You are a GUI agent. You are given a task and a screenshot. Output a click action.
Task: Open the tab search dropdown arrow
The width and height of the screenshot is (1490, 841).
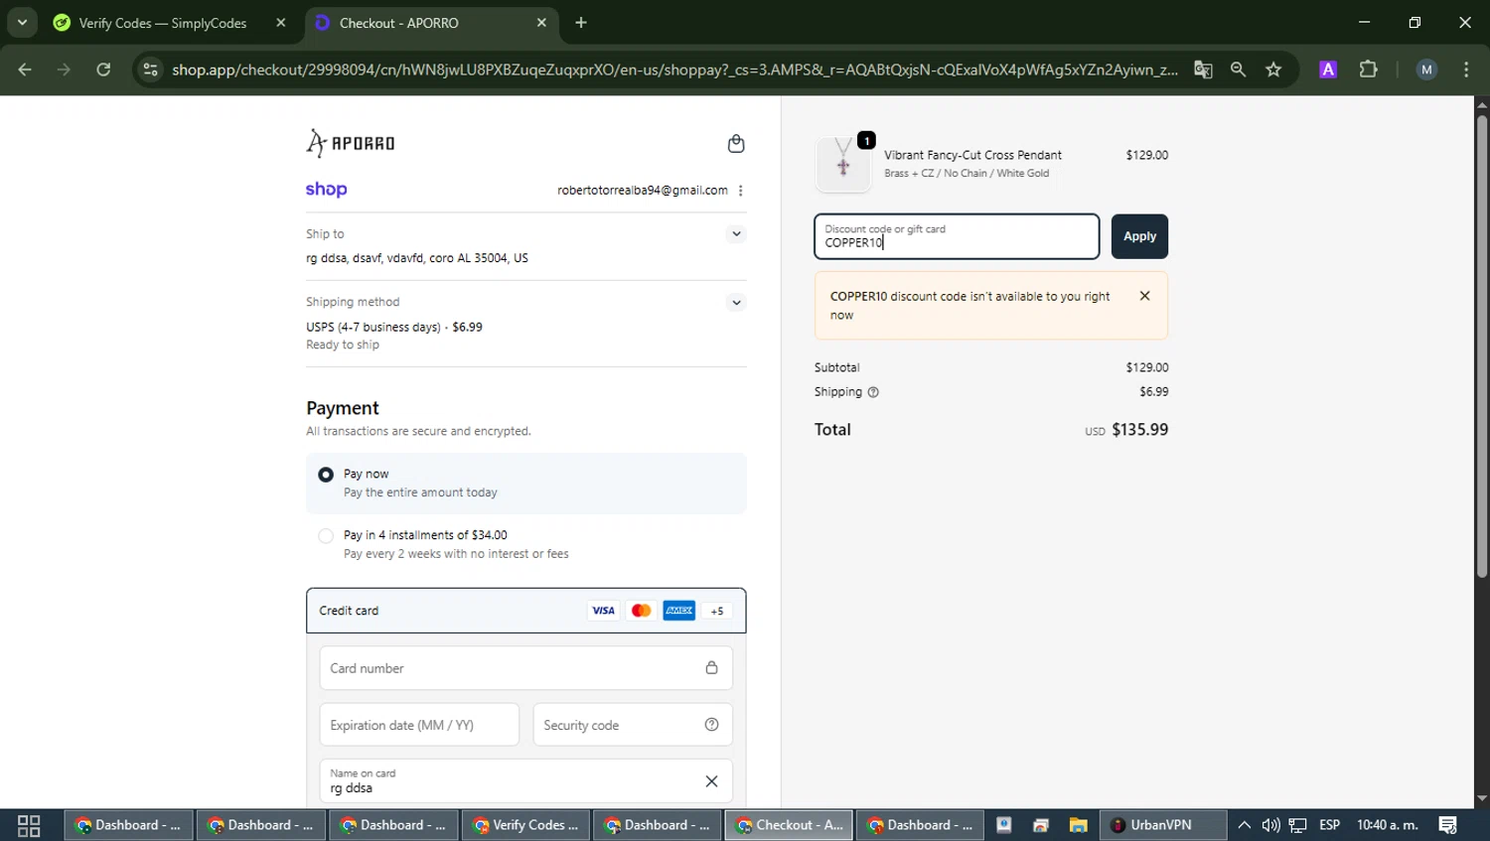pos(22,22)
